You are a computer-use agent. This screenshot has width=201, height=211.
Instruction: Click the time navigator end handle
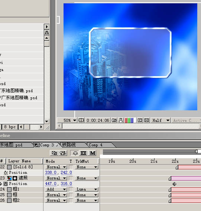tap(196, 152)
